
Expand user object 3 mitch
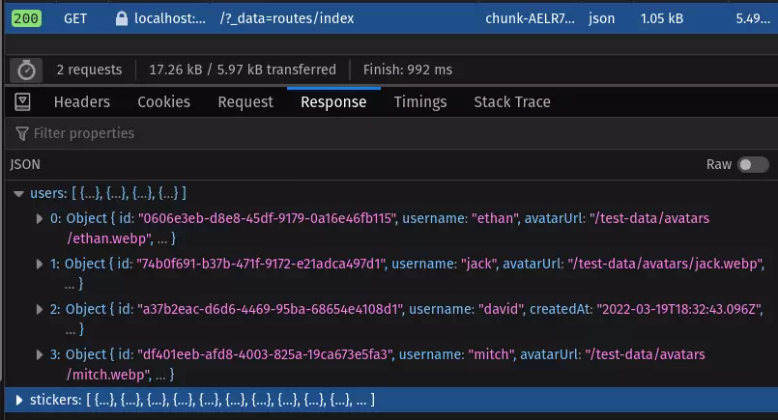click(40, 354)
